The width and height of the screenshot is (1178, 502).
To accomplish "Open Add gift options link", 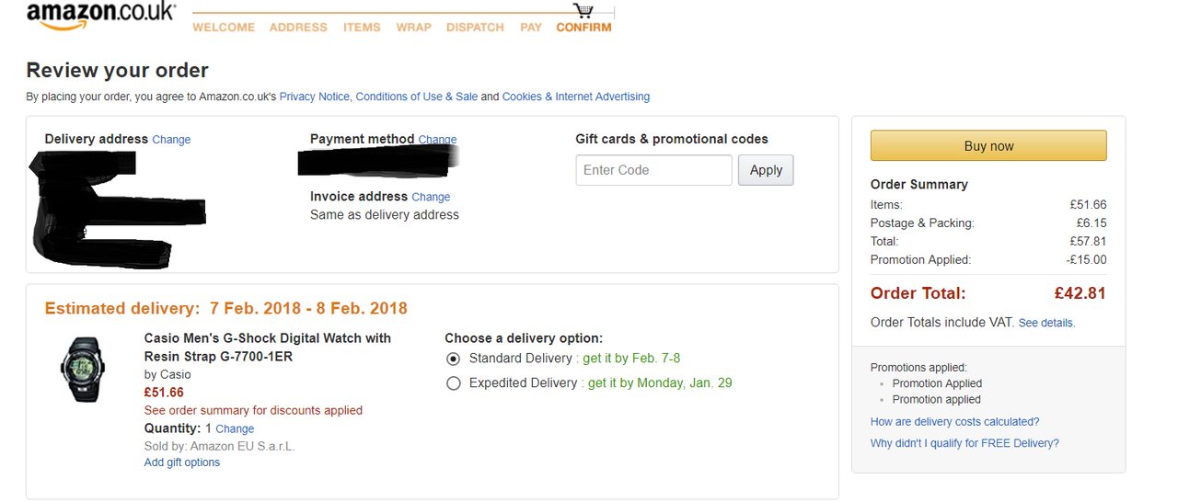I will coord(182,462).
